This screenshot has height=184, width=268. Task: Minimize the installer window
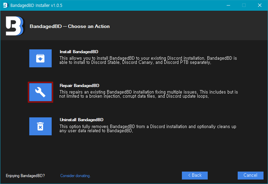point(228,5)
